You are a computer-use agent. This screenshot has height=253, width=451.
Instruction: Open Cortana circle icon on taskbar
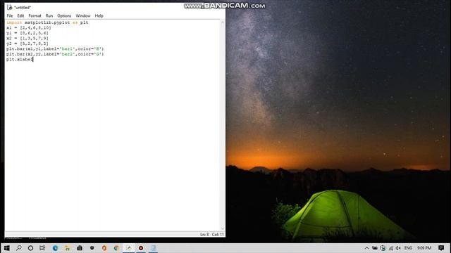pyautogui.click(x=30, y=248)
